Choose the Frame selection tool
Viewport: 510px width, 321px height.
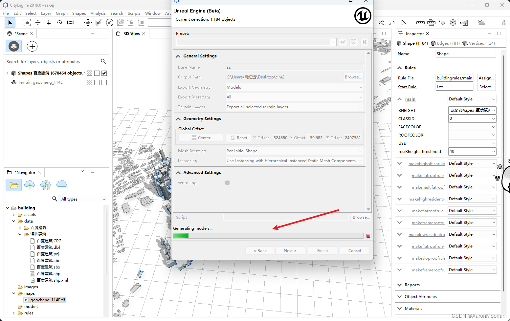click(27, 22)
